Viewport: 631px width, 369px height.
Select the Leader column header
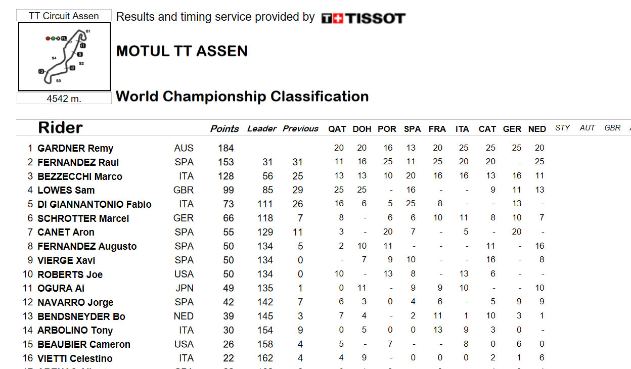click(x=262, y=128)
